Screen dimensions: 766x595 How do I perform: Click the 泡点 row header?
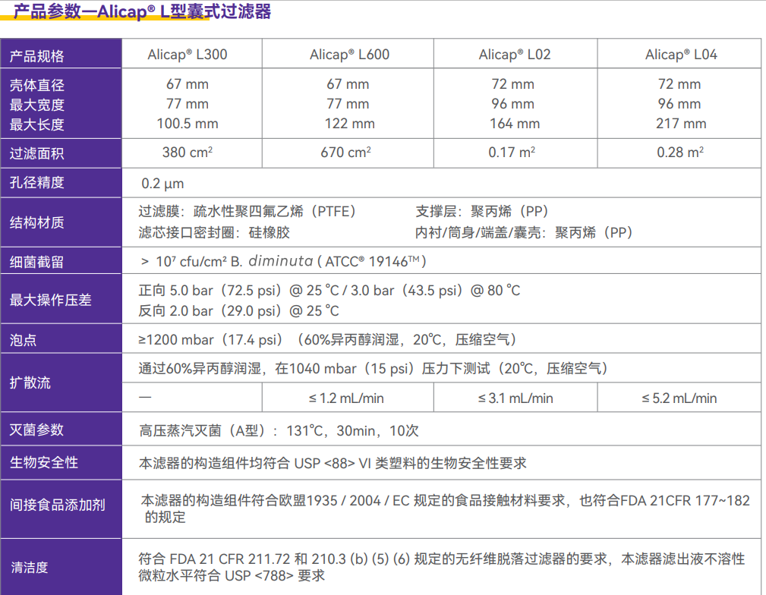[24, 340]
